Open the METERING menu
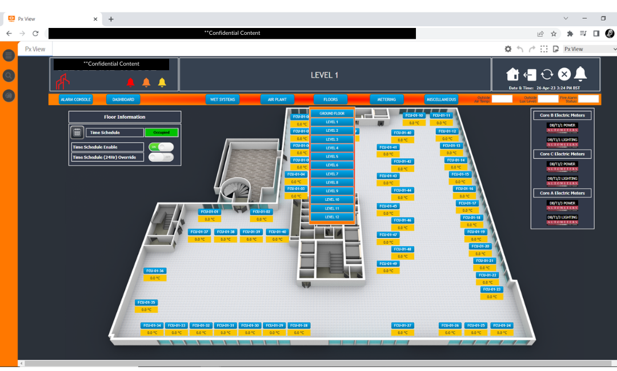 [387, 99]
